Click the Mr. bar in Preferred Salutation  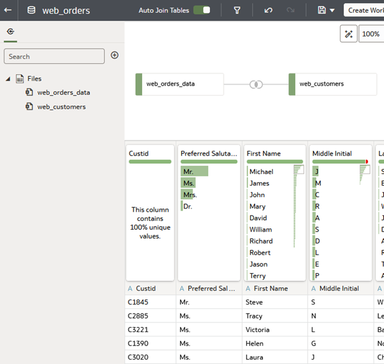tap(195, 171)
